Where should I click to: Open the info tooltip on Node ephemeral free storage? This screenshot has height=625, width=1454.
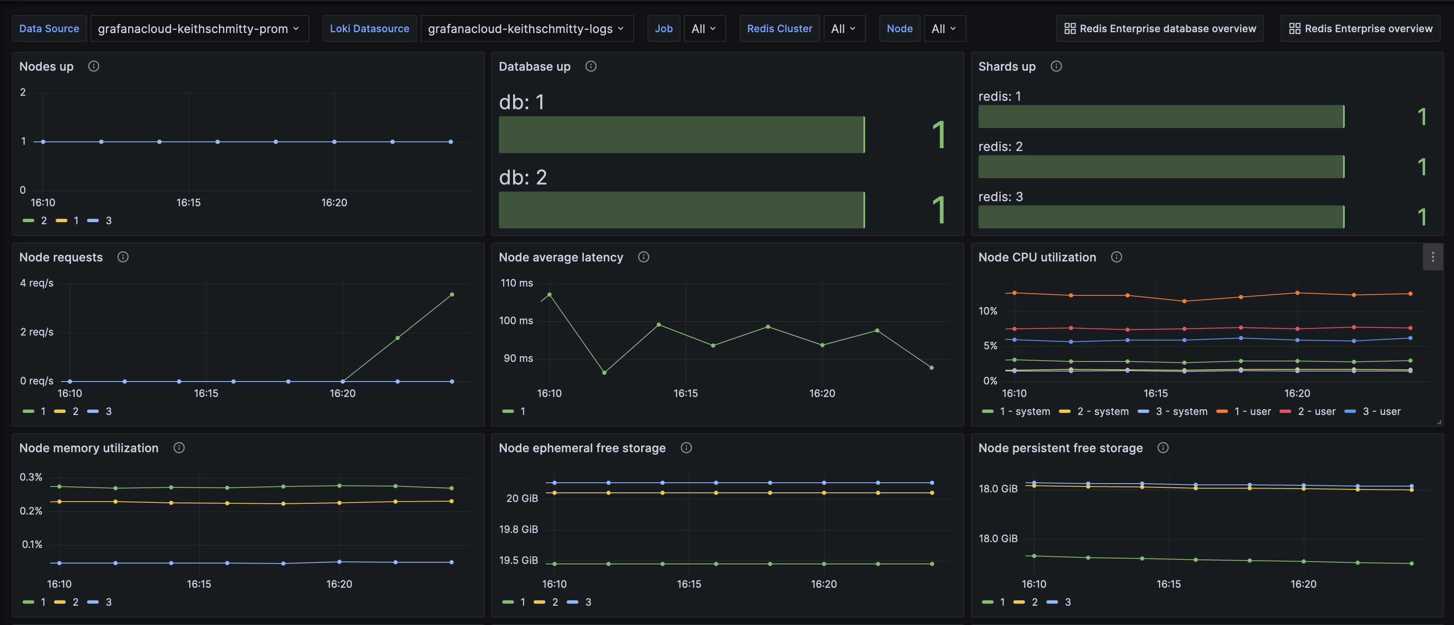click(x=686, y=447)
